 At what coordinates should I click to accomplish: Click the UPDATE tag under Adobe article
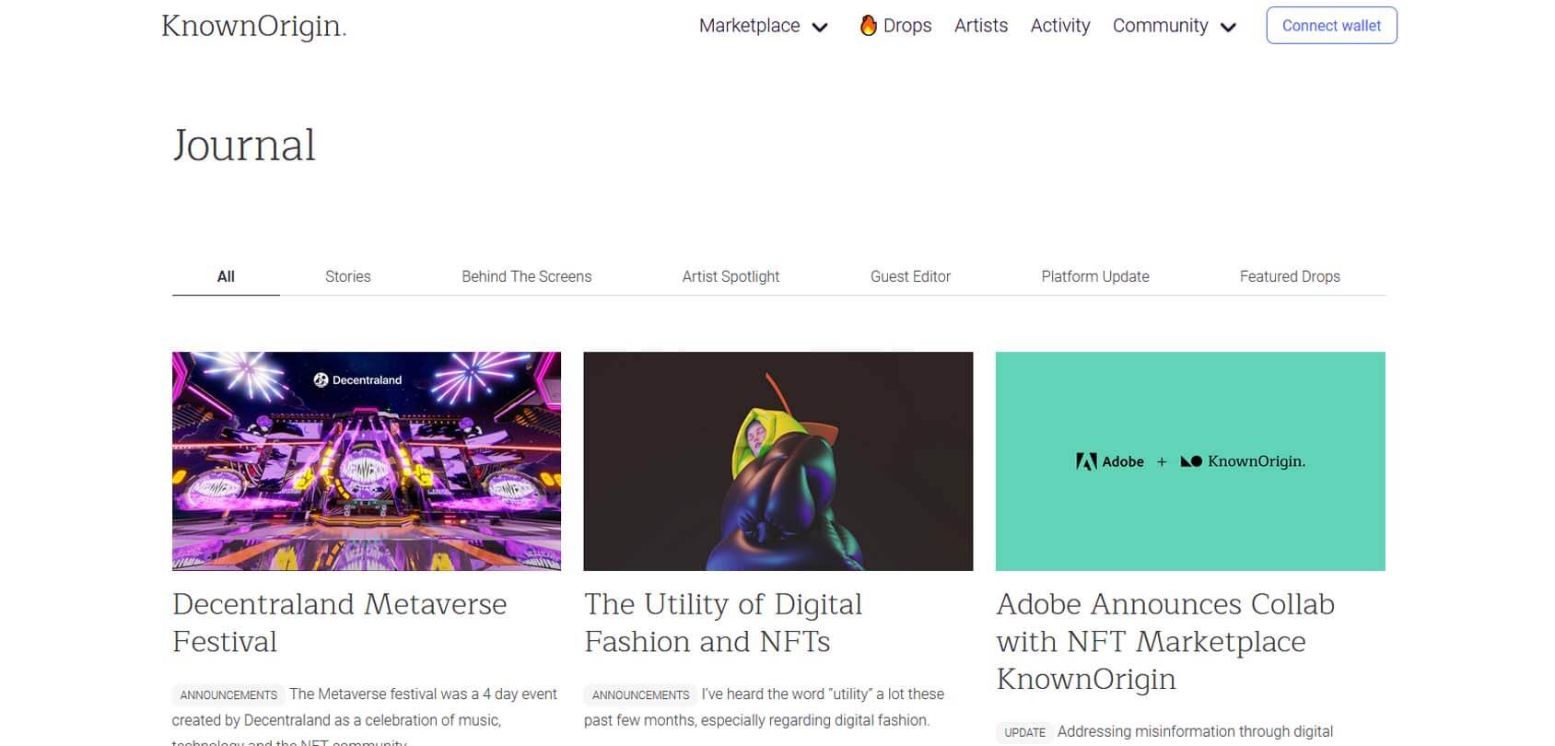(1024, 732)
